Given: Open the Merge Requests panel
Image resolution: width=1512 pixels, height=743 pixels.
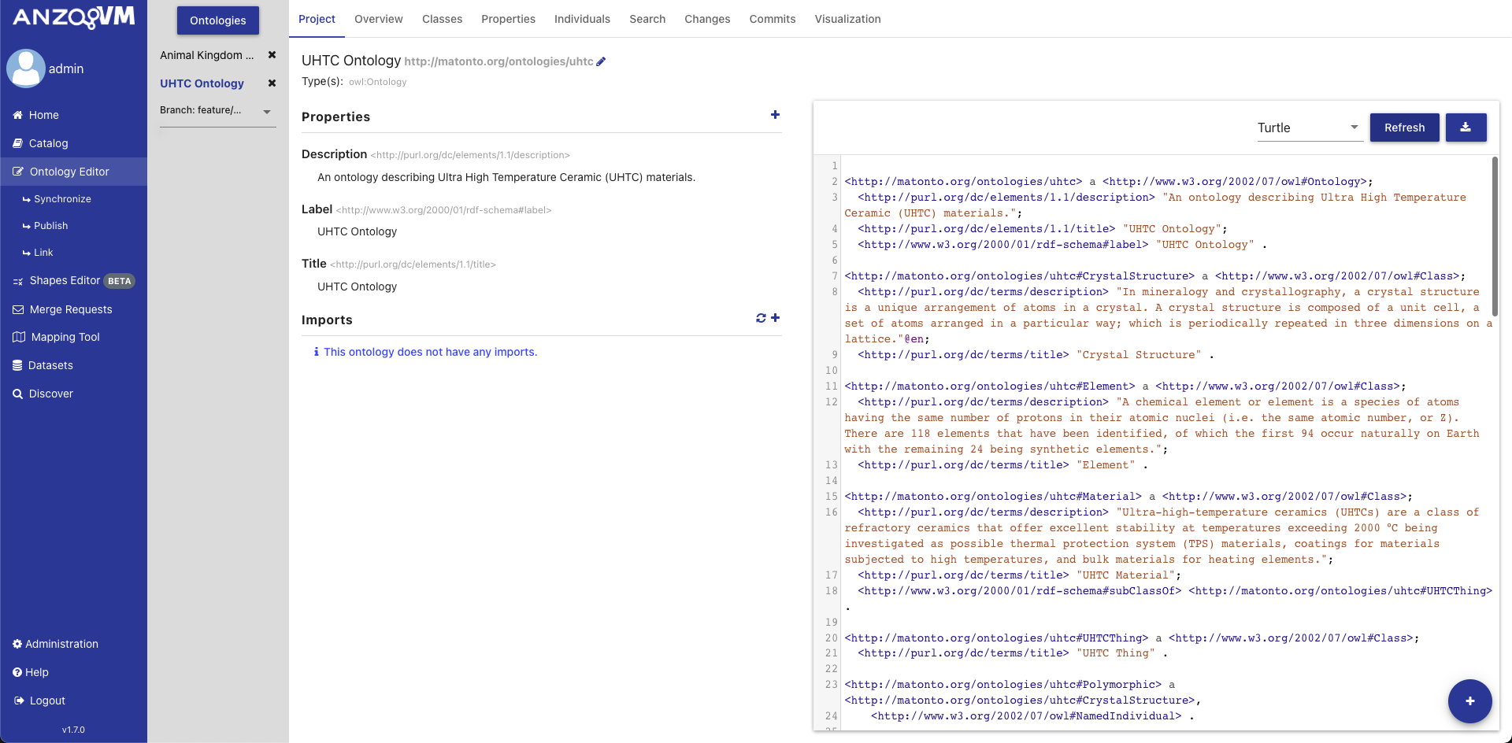Looking at the screenshot, I should (71, 309).
